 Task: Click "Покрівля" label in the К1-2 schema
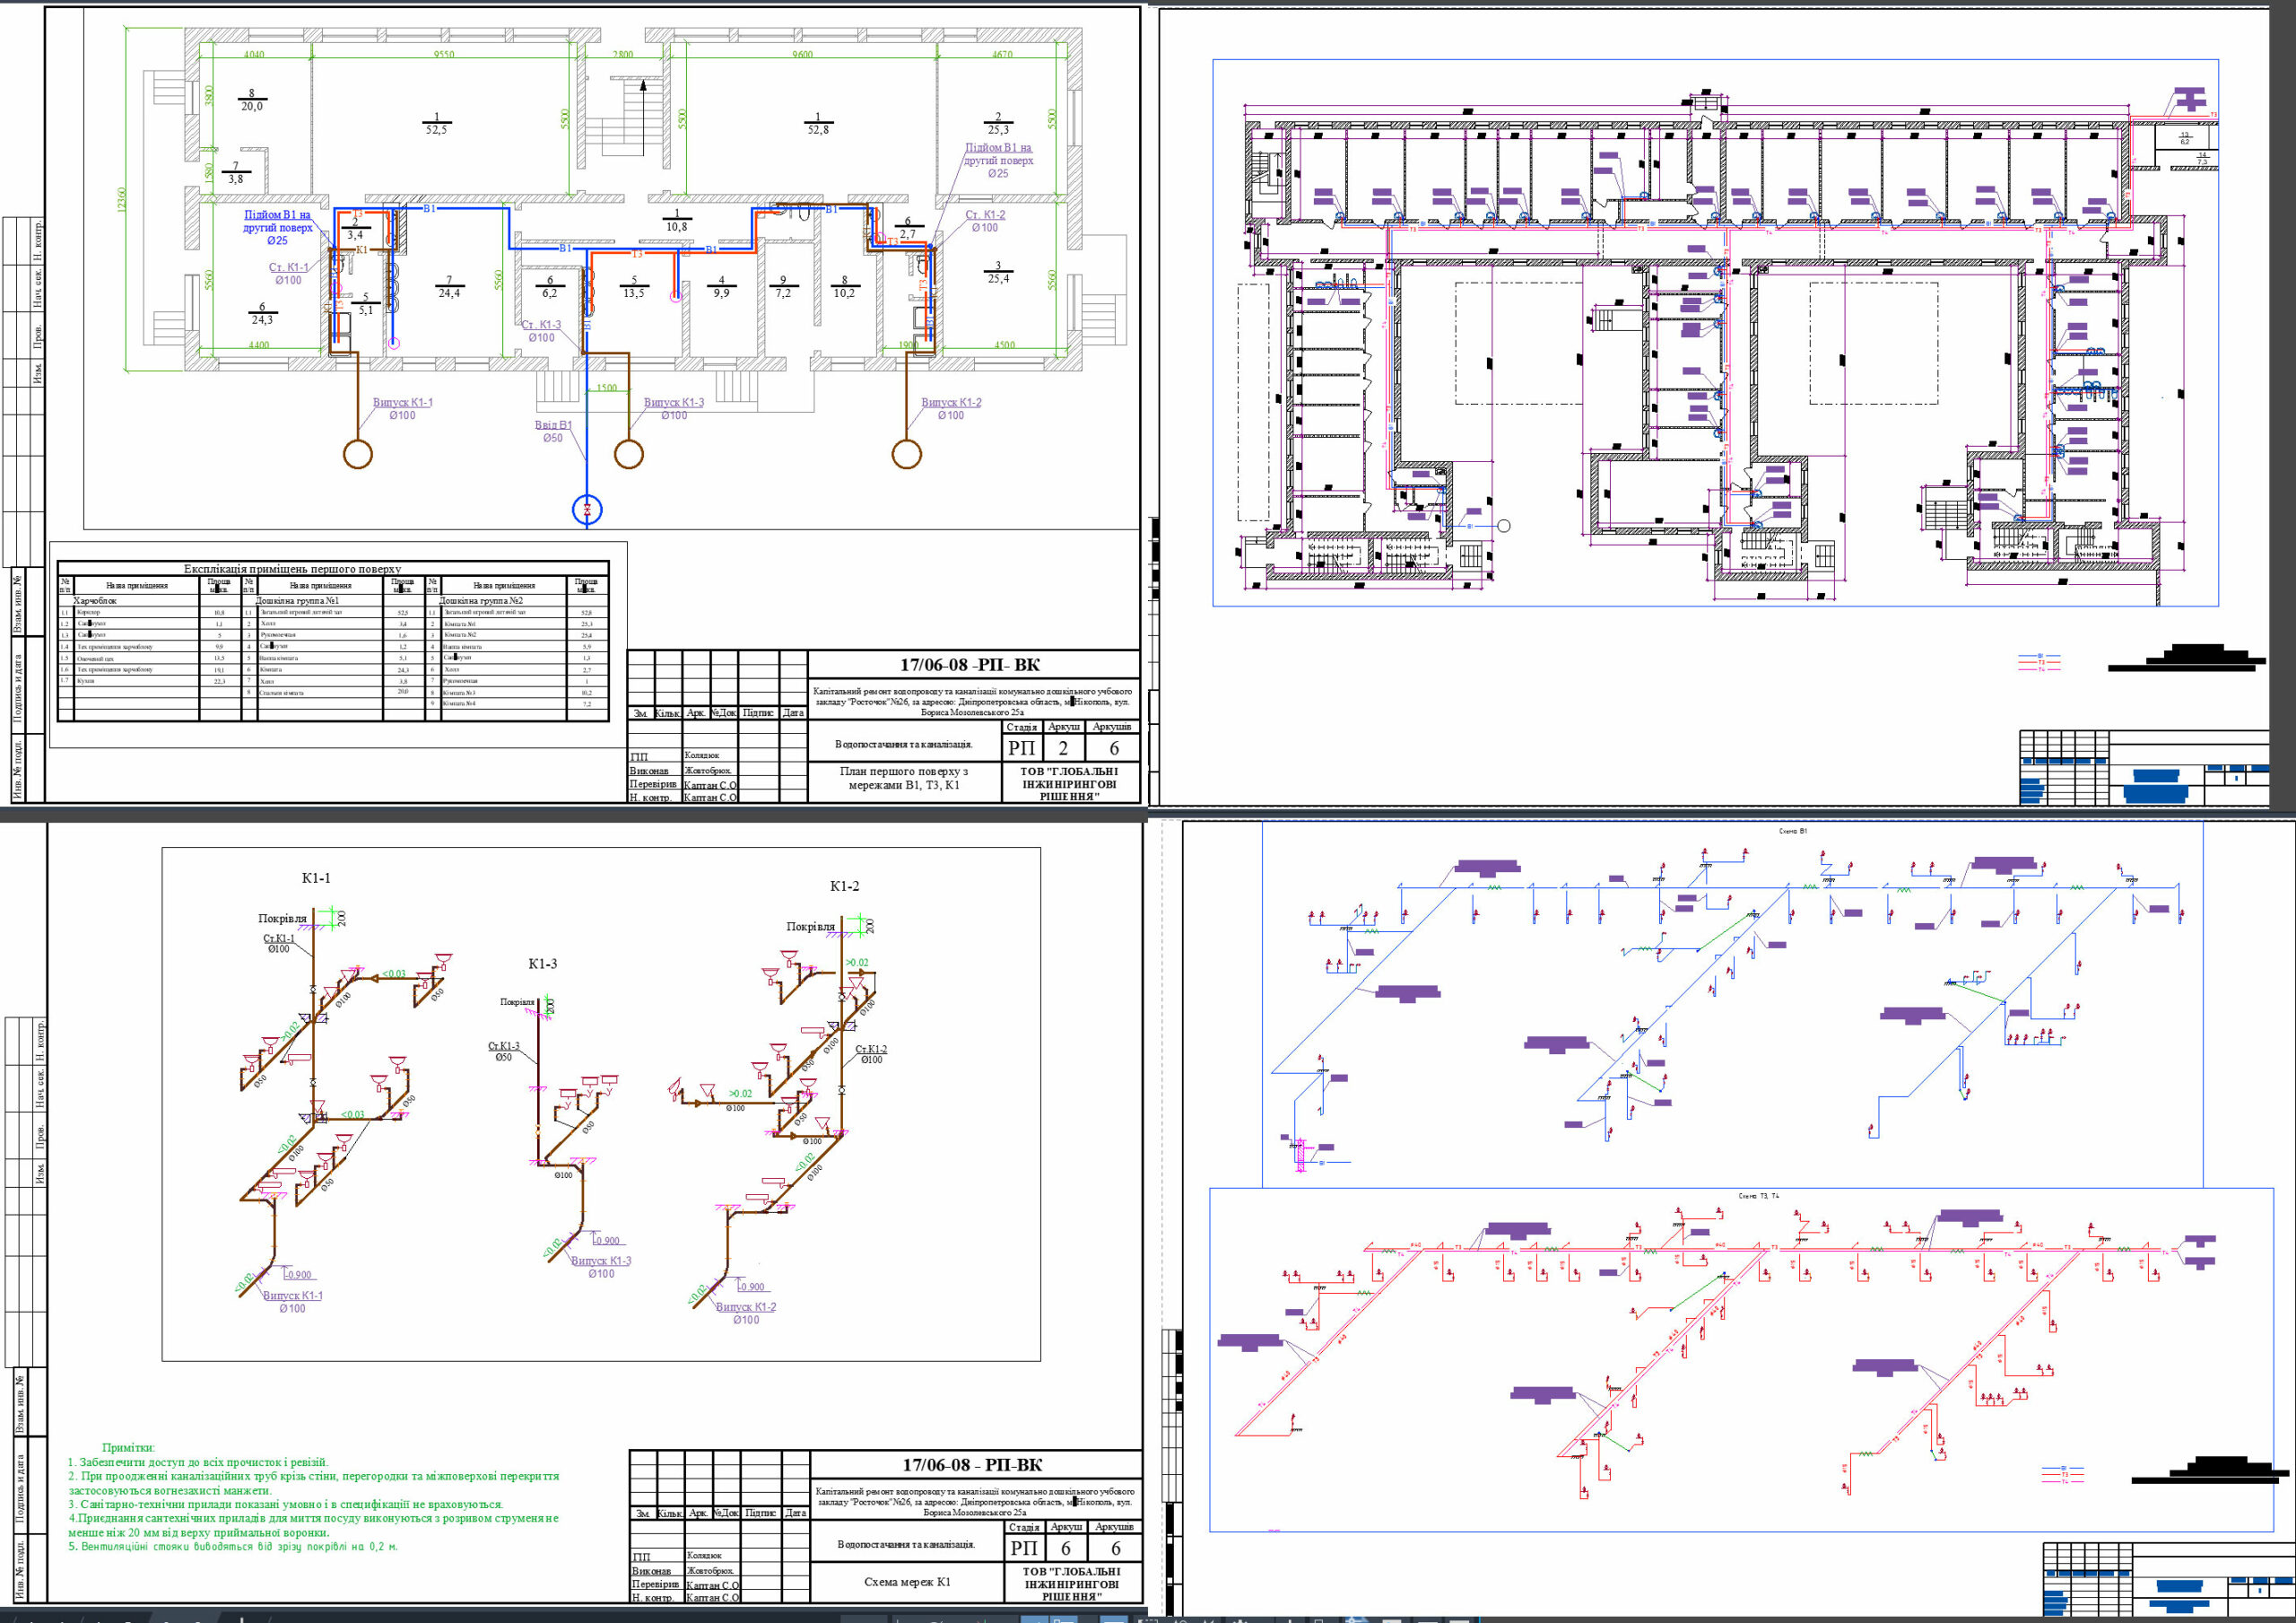(x=811, y=926)
